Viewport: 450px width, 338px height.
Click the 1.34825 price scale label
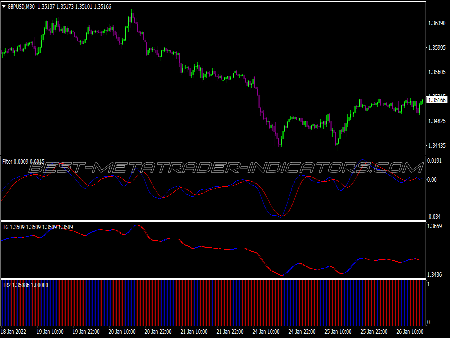[x=437, y=121]
